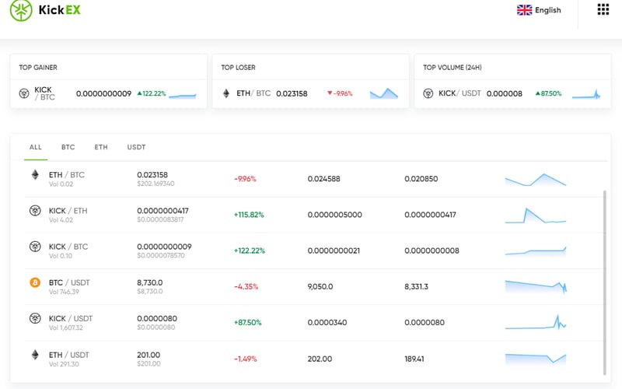The image size is (622, 389).
Task: Click the -4.35% change value
Action: coord(246,286)
